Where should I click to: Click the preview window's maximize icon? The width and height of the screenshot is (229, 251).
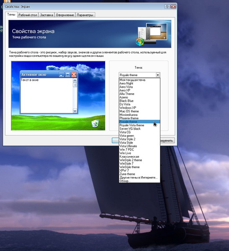68,74
